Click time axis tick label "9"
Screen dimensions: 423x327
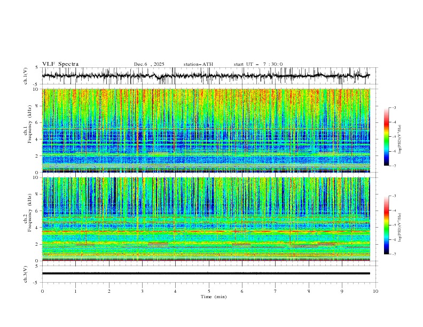pos(342,291)
